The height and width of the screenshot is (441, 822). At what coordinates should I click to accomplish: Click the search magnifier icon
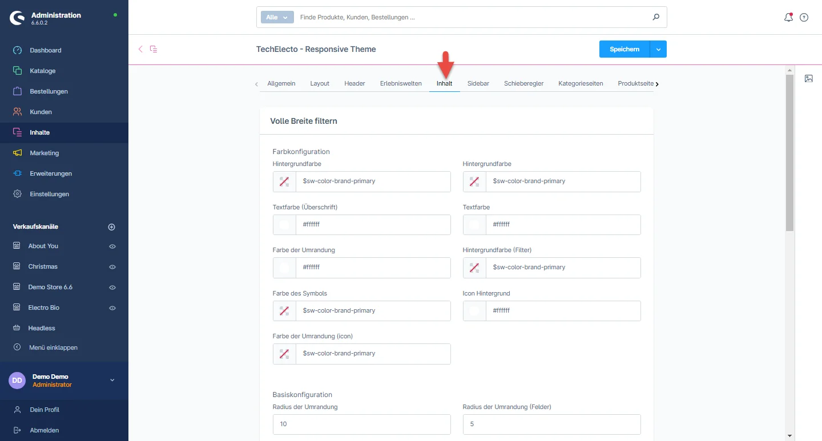pos(656,17)
